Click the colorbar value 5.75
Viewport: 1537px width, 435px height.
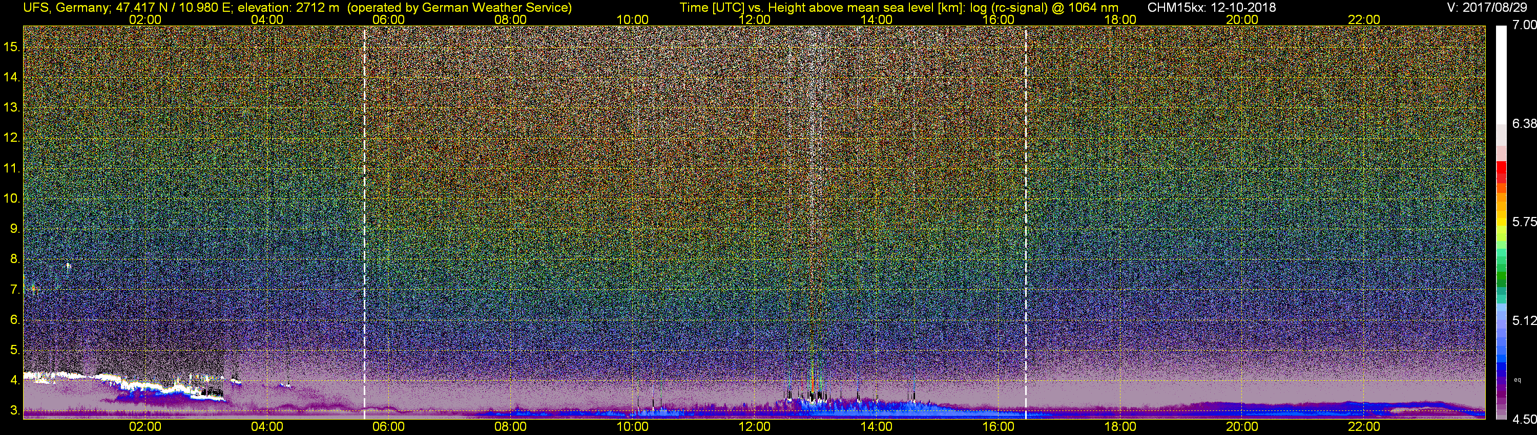pyautogui.click(x=1525, y=222)
